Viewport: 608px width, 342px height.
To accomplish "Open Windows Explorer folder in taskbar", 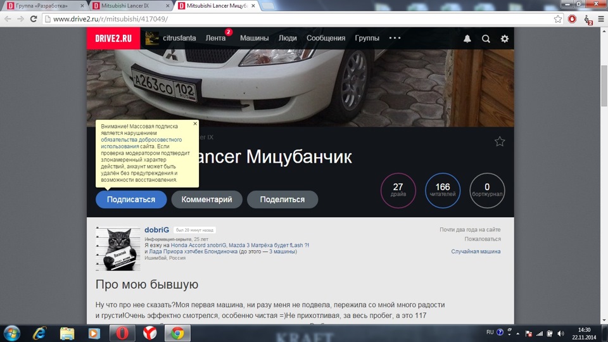I will click(67, 333).
